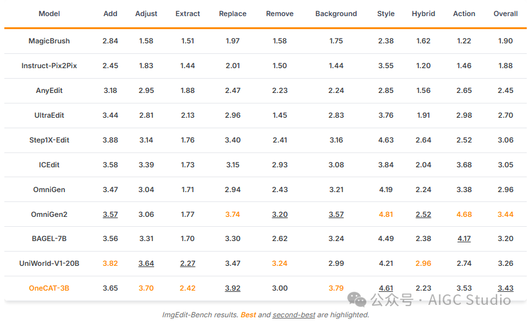Click AnyEdit Action score 2.65
Screen dimensions: 528x321
464,90
